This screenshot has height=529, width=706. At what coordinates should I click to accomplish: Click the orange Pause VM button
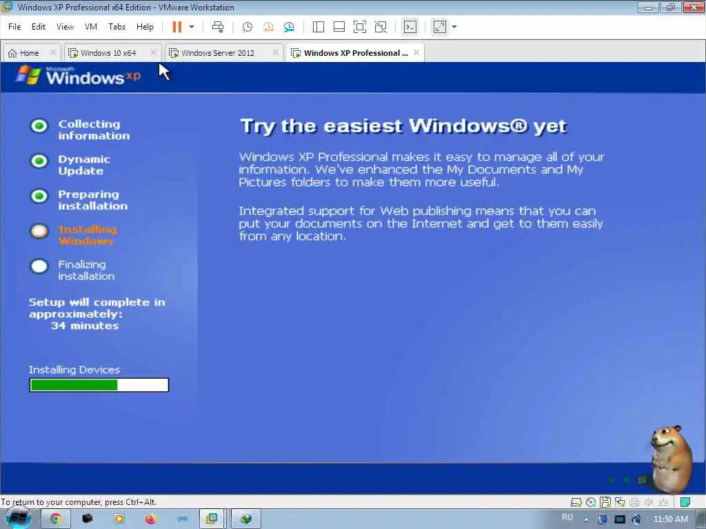point(177,27)
